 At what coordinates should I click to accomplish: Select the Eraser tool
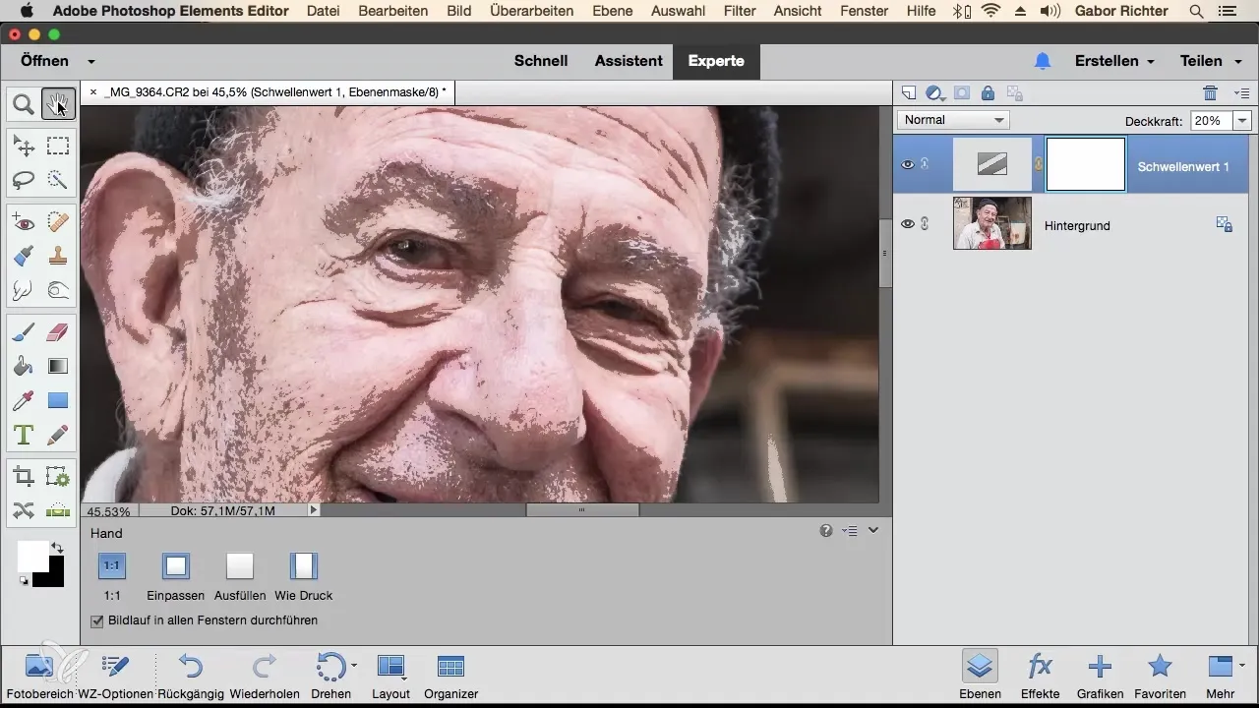tap(57, 333)
